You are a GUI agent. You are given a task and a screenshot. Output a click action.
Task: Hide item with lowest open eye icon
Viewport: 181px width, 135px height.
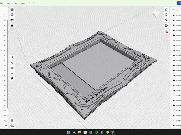5,116
